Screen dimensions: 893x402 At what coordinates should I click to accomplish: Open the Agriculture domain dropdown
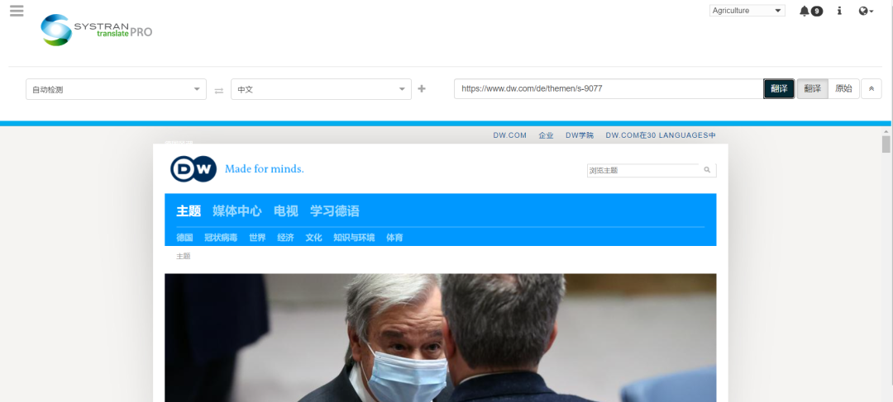(x=747, y=10)
